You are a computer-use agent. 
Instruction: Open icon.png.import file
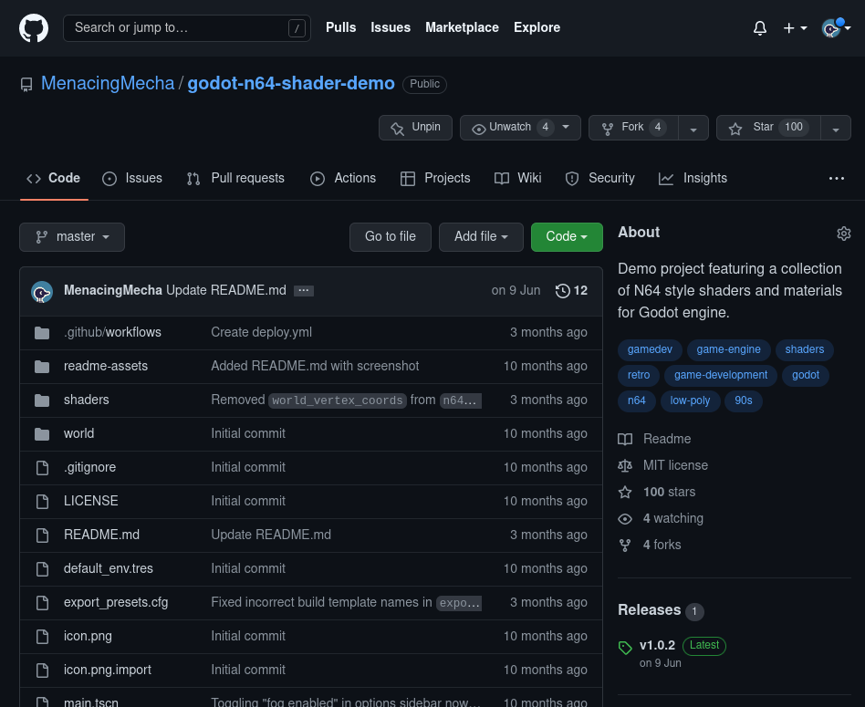coord(108,670)
